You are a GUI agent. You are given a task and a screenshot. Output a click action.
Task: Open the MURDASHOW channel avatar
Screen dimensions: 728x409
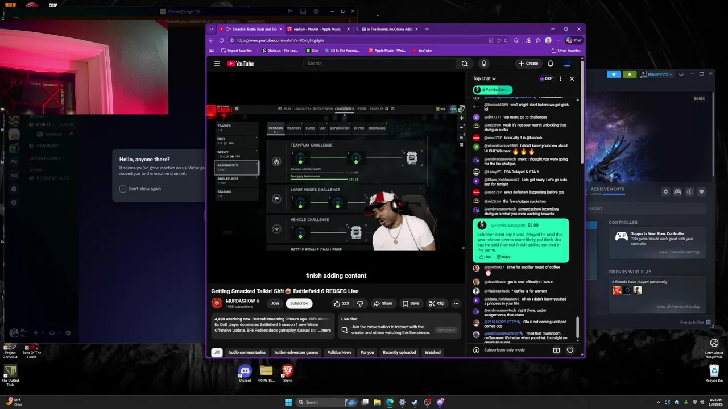(x=217, y=303)
